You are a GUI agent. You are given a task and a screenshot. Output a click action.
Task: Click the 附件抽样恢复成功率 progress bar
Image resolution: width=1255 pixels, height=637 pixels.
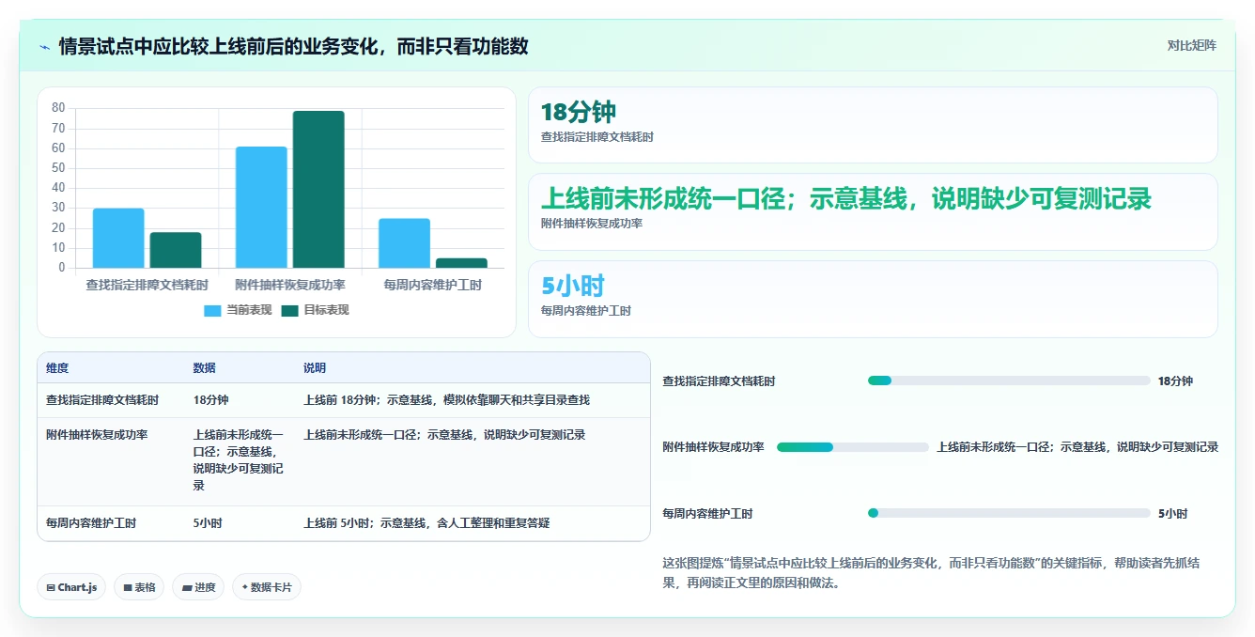pos(853,447)
